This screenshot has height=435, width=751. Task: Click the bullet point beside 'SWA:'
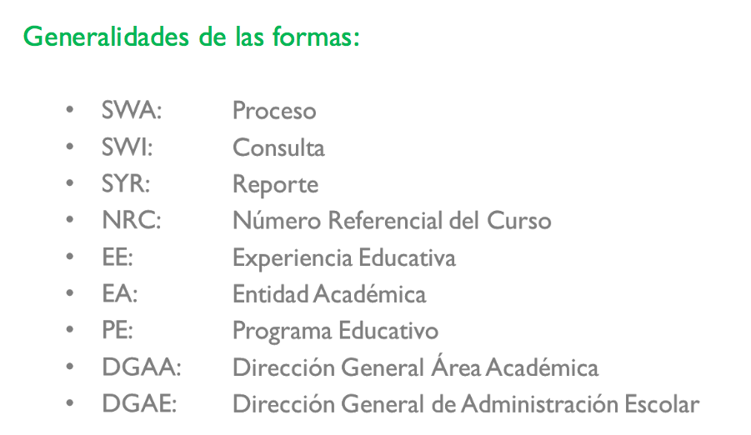(70, 111)
